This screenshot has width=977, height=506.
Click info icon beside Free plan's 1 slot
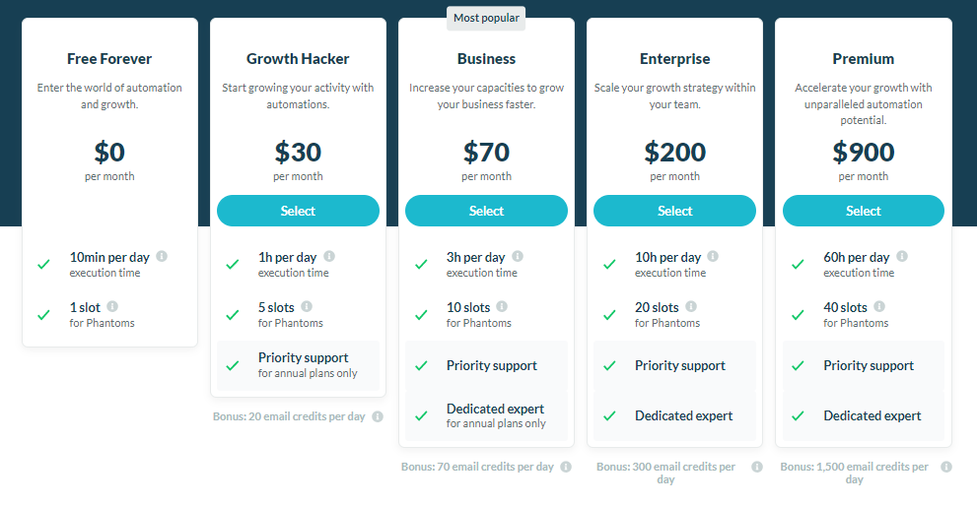[112, 306]
